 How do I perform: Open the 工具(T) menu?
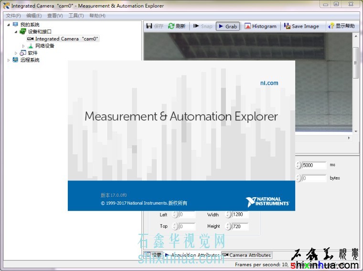76,16
